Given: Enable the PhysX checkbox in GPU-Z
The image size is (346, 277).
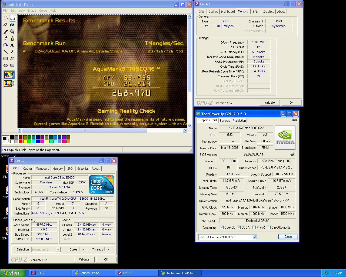Looking at the screenshot, I should (254, 227).
